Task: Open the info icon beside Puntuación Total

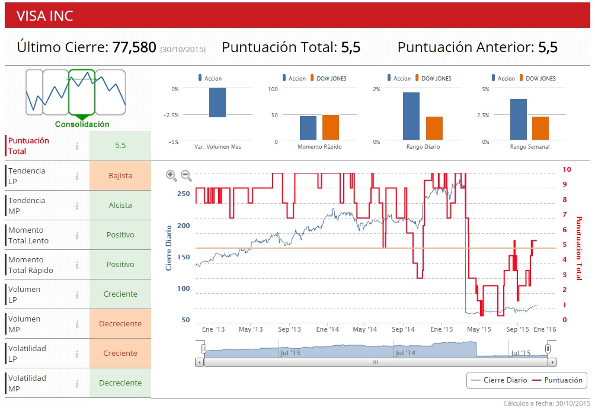Action: point(77,146)
